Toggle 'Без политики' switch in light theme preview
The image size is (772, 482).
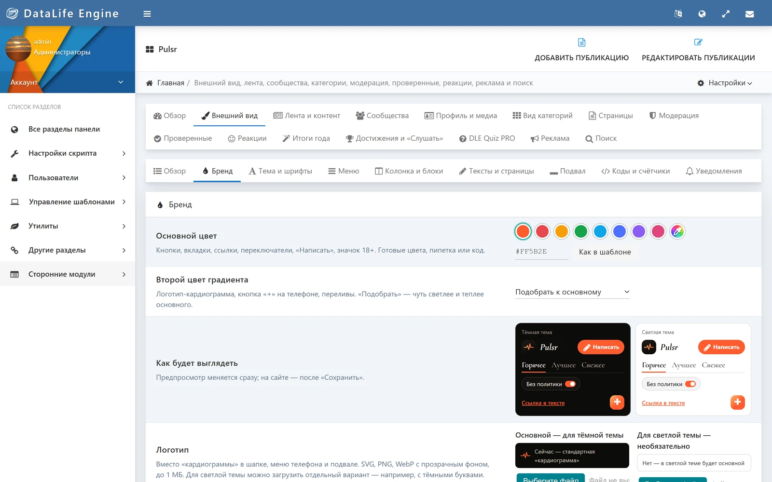[690, 384]
